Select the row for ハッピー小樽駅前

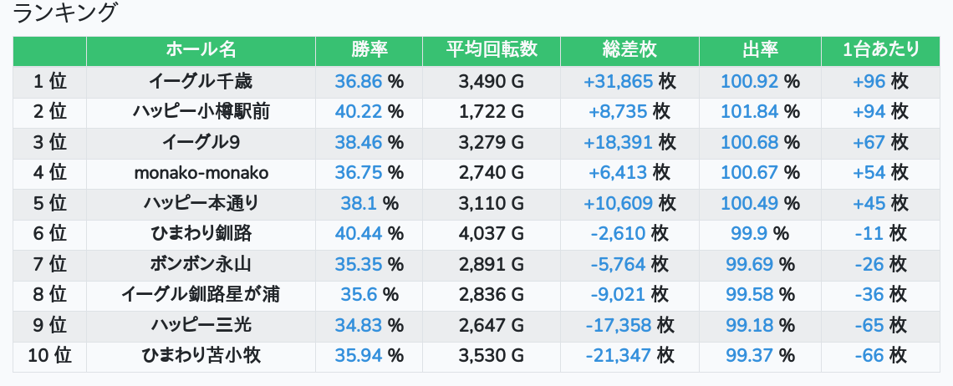click(x=476, y=112)
